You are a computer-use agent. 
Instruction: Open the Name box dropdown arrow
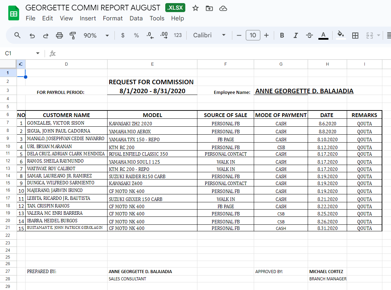point(38,53)
